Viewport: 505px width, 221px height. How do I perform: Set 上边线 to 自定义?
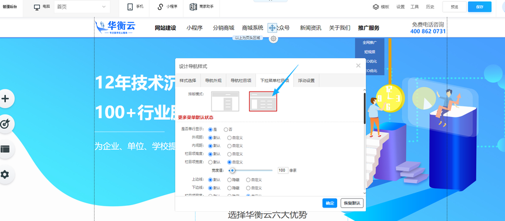pos(248,180)
